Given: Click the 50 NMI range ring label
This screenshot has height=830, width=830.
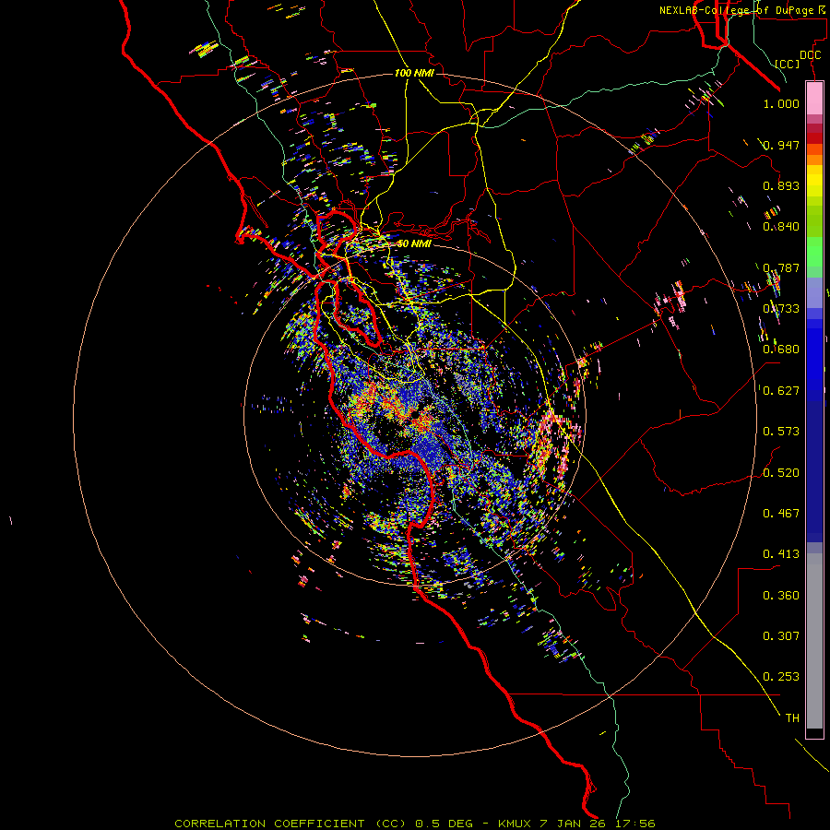Looking at the screenshot, I should (414, 244).
